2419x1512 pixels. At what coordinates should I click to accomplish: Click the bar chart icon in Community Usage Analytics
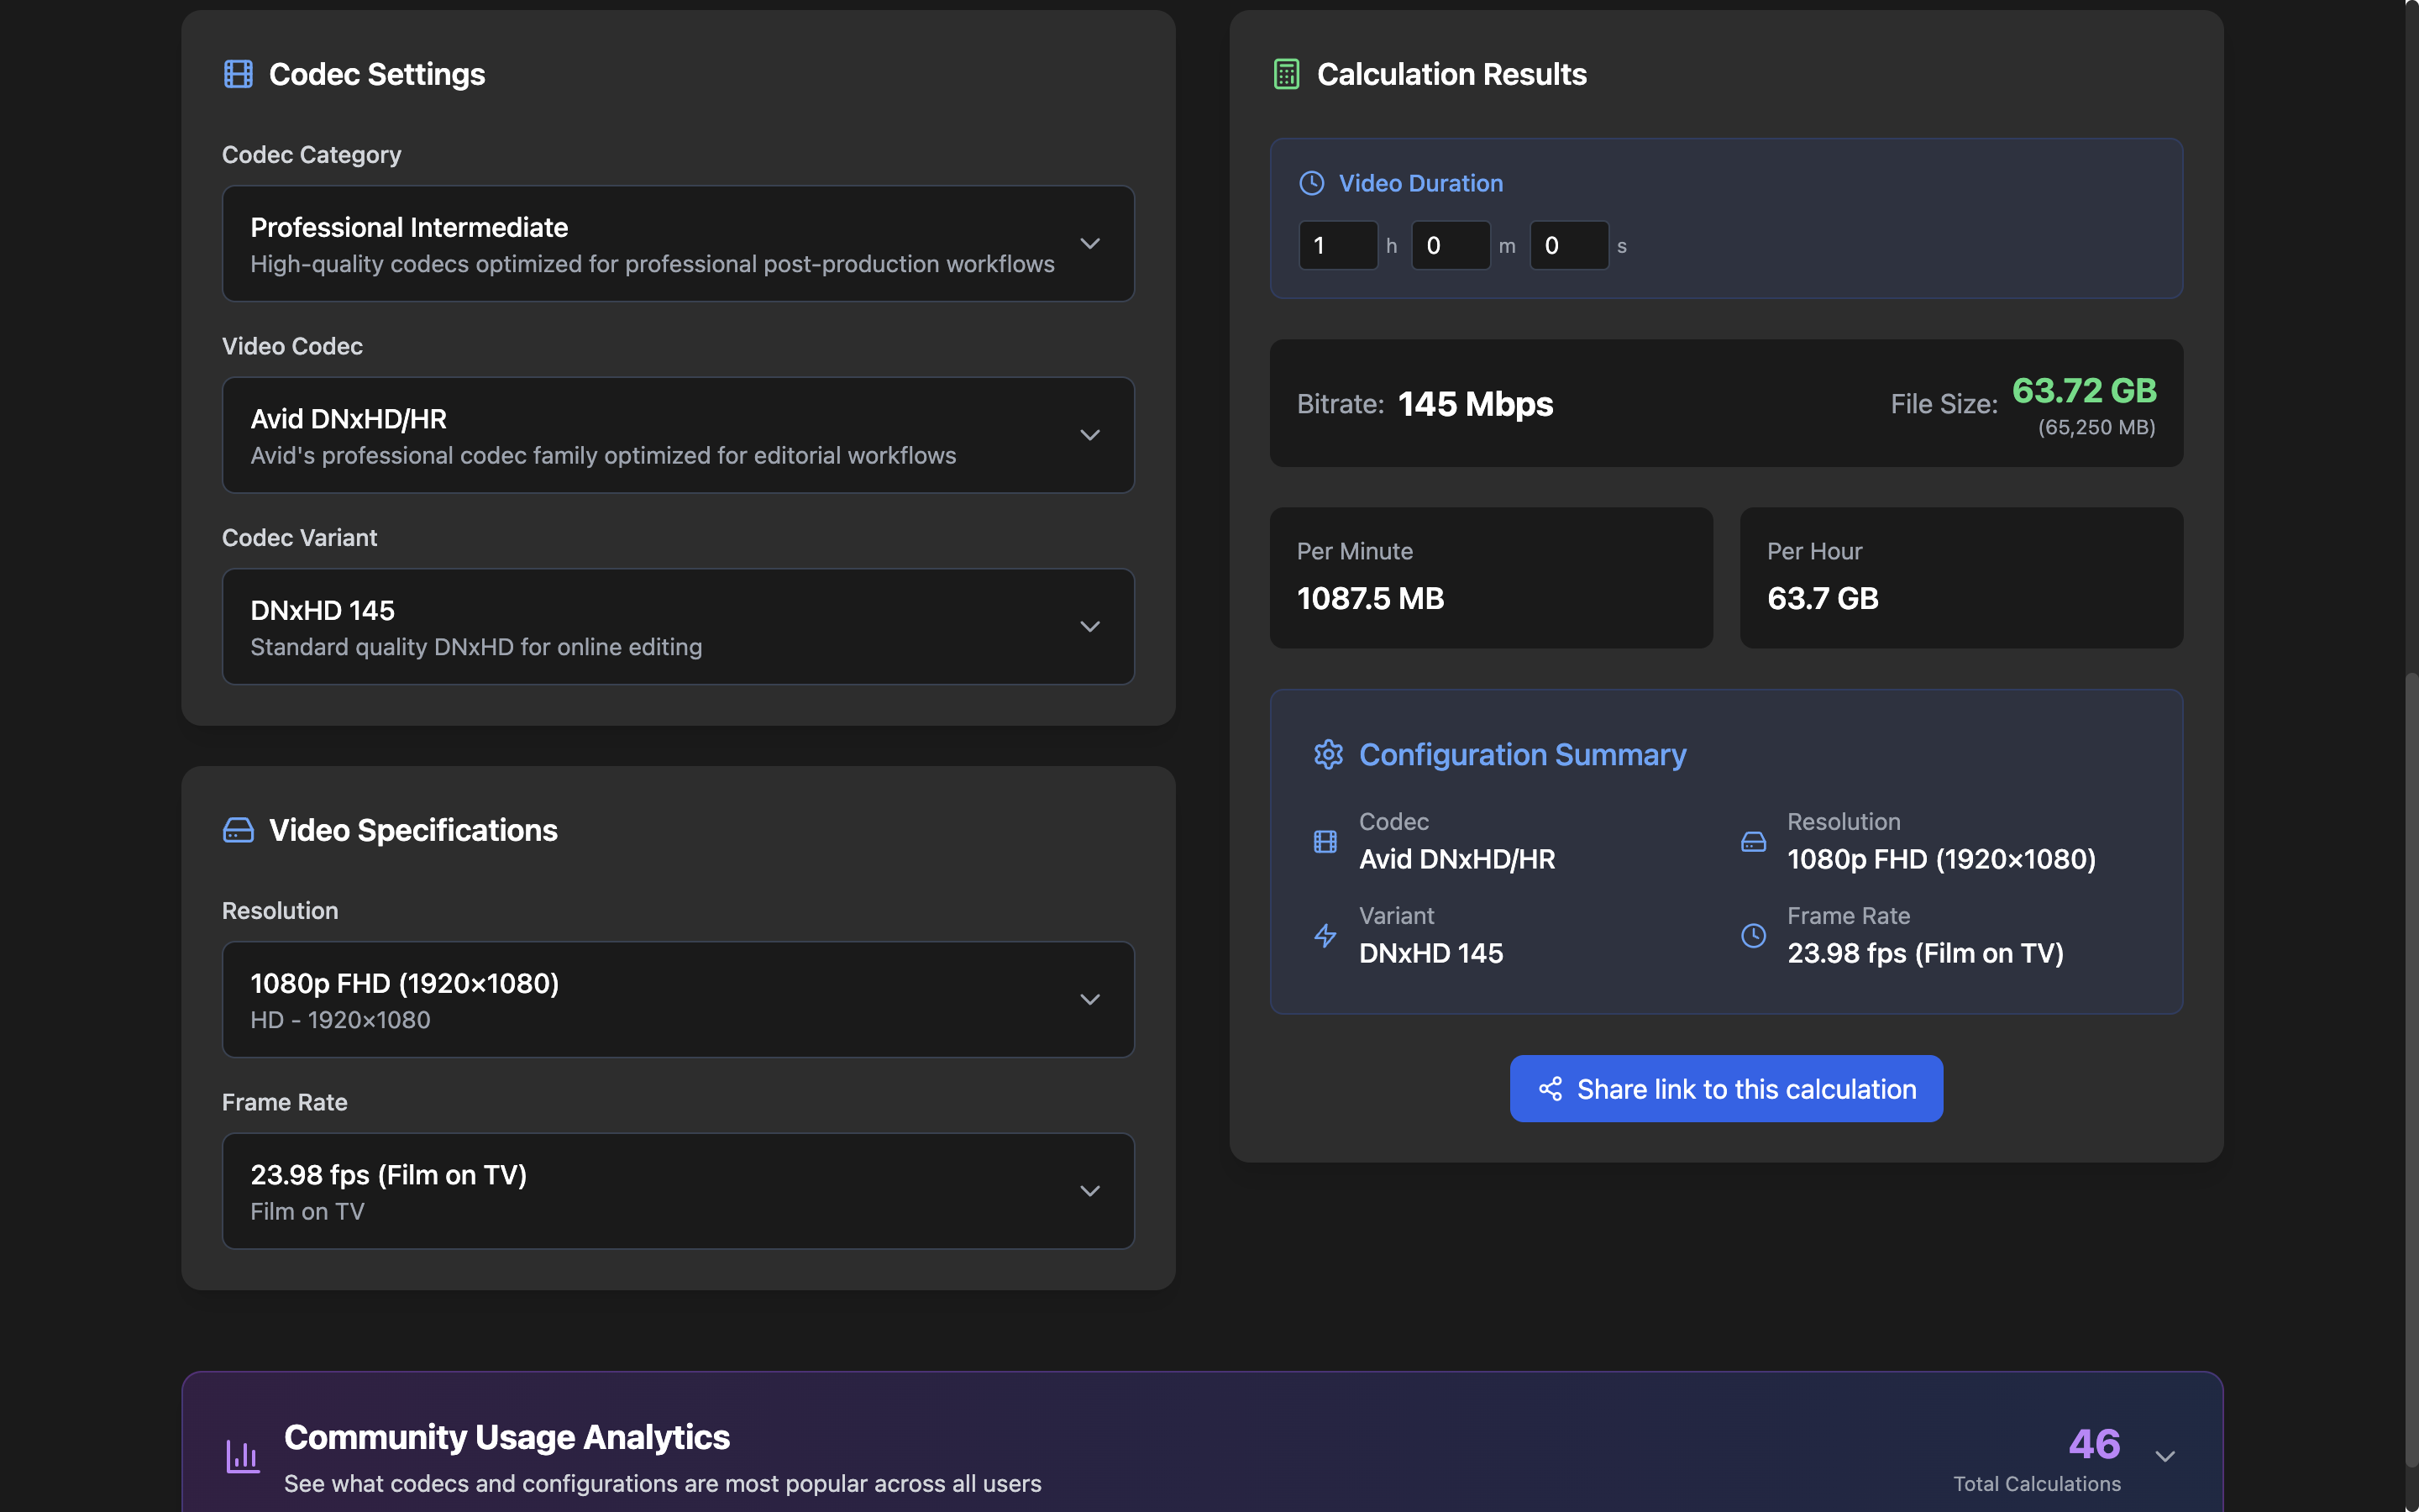point(243,1456)
